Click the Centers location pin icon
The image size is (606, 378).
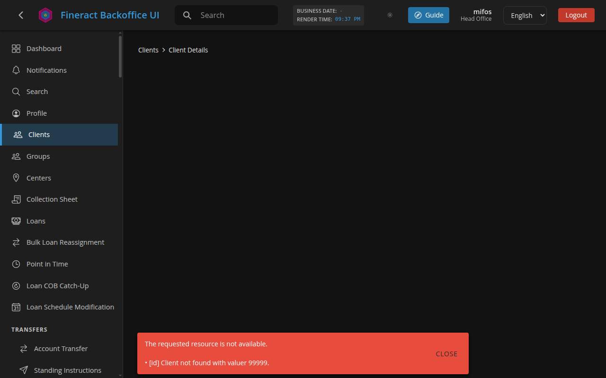16,178
